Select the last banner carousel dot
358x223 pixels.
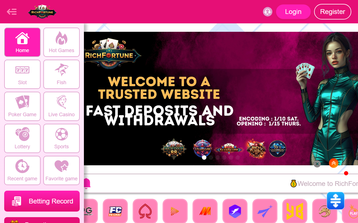tap(238, 157)
